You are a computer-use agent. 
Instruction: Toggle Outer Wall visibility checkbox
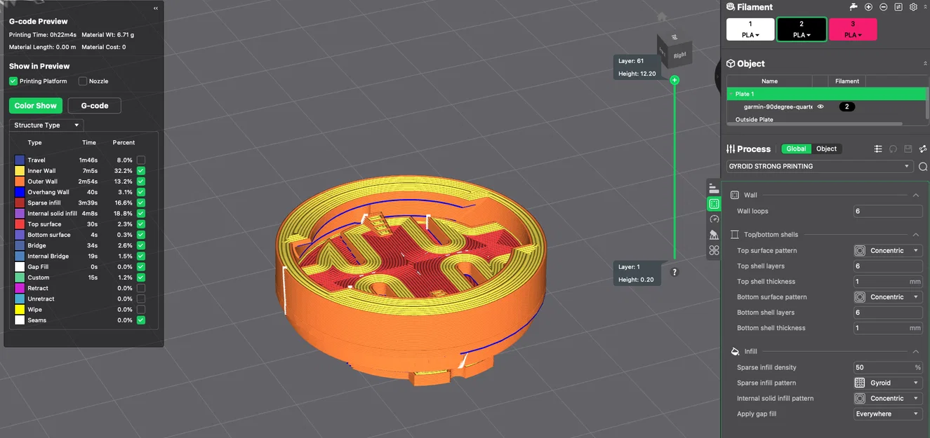click(x=141, y=182)
